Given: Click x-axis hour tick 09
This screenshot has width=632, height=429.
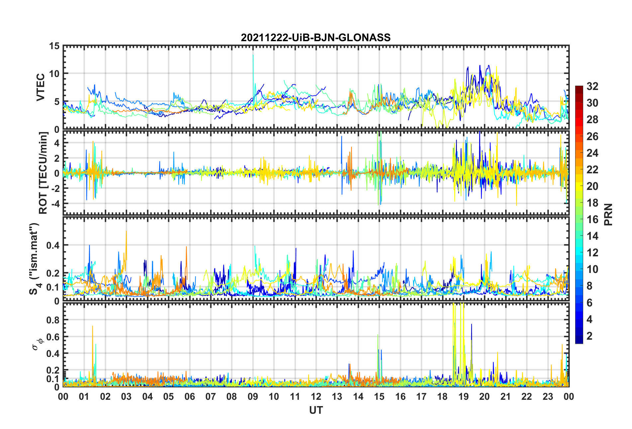Looking at the screenshot, I should 253,396.
